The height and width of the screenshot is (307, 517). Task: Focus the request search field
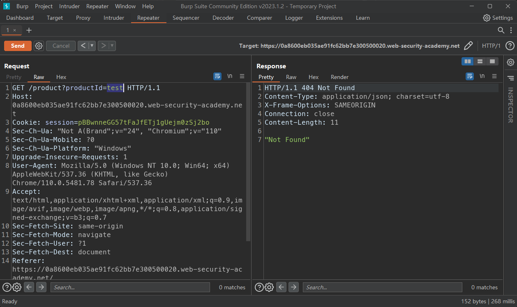click(x=130, y=287)
